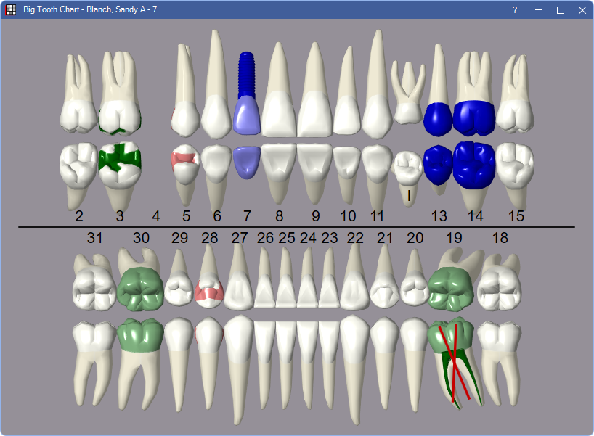Select the upper central incisor tooth 9
The image size is (594, 436).
314,102
